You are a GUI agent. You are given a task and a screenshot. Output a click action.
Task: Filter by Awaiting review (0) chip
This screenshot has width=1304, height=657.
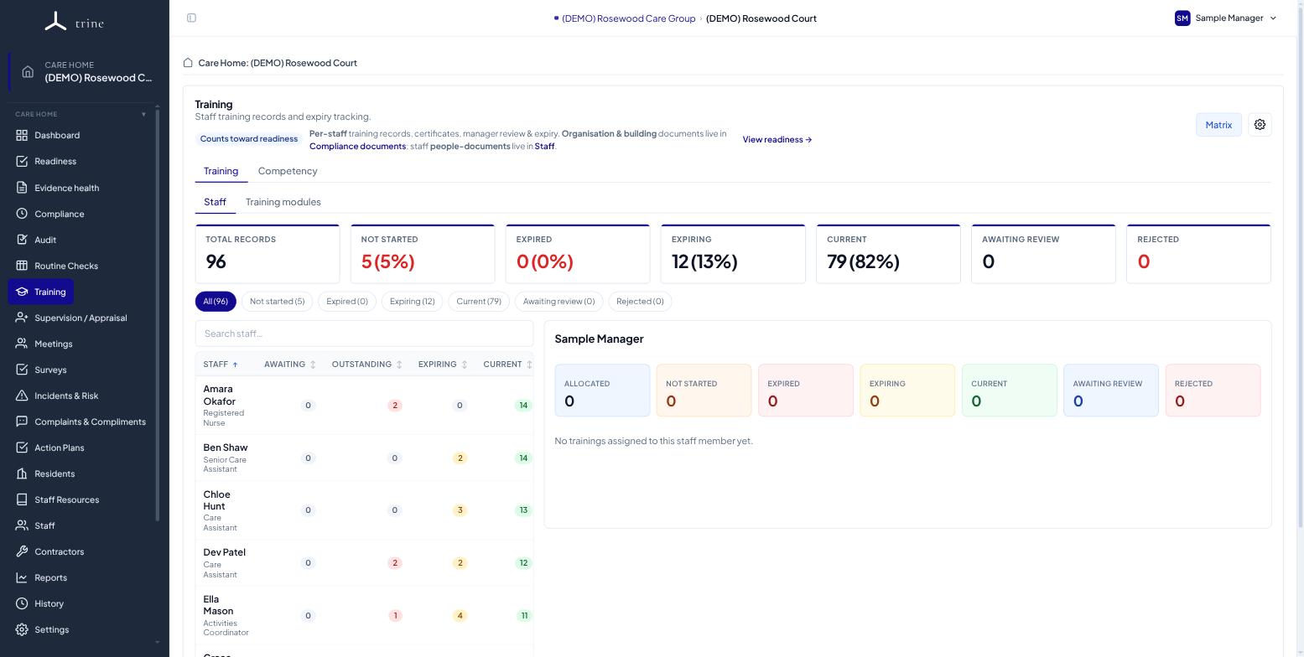pyautogui.click(x=559, y=302)
